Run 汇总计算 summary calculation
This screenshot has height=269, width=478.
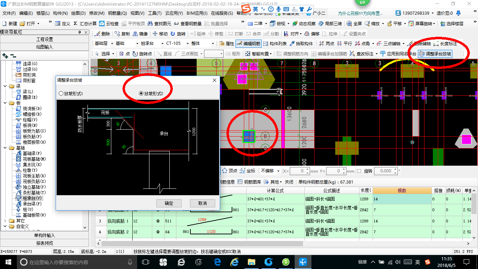pyautogui.click(x=85, y=23)
